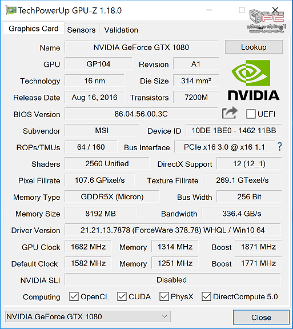Toggle the OpenCL checkbox

[74, 296]
